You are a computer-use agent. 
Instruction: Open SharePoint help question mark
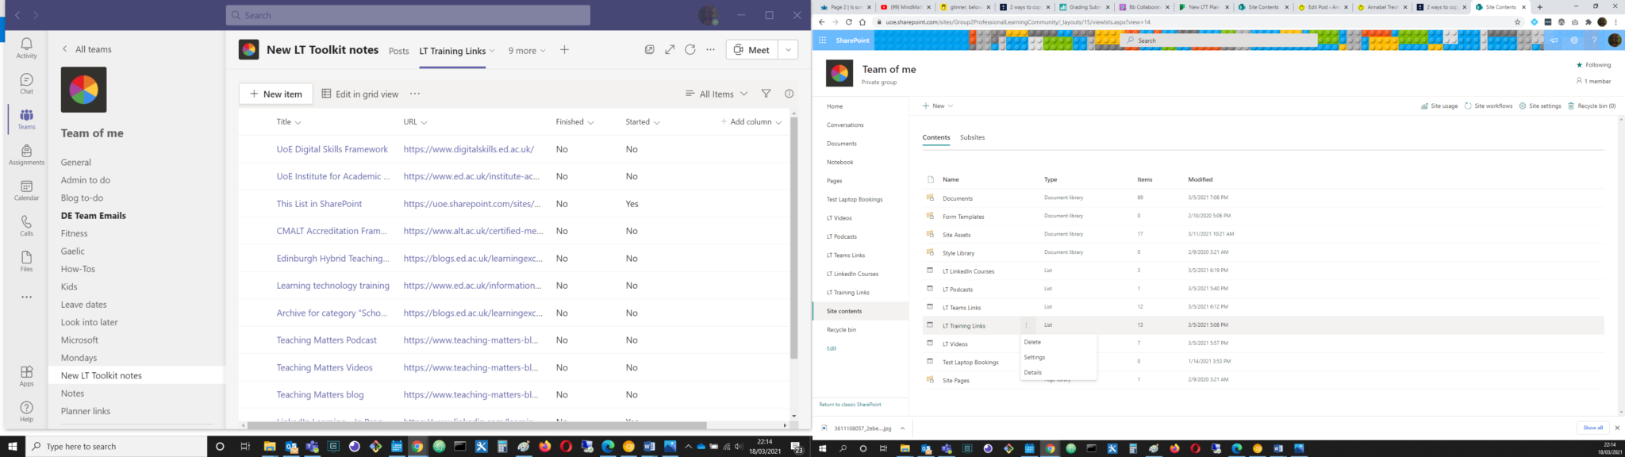coord(1594,40)
